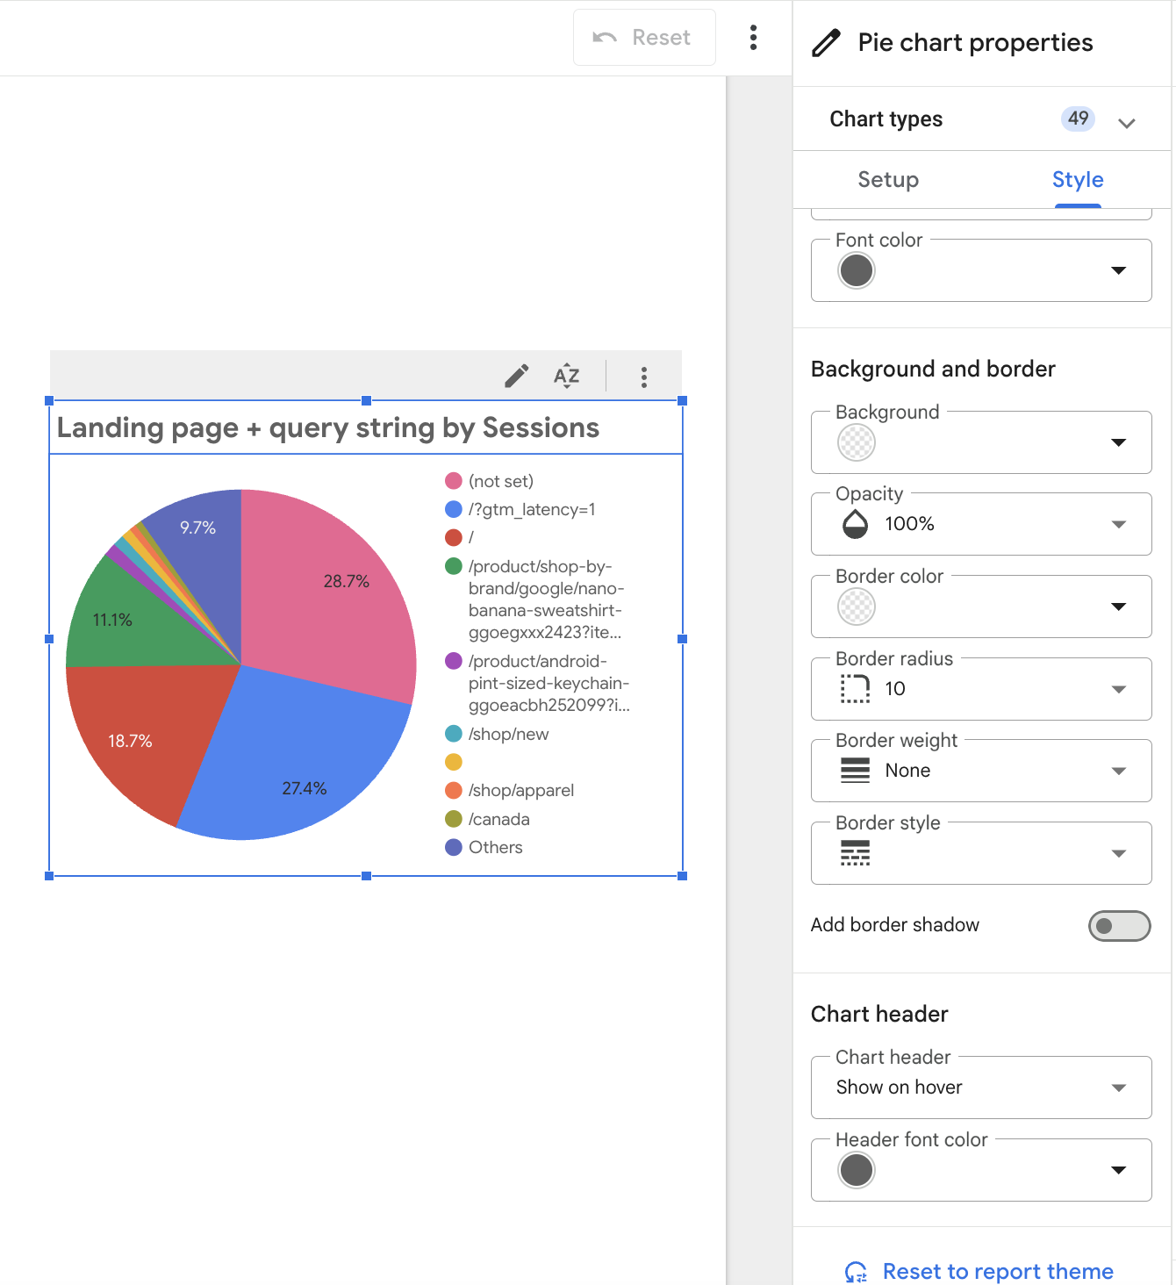This screenshot has width=1176, height=1285.
Task: Open the Border color dropdown arrow
Action: tap(1118, 607)
